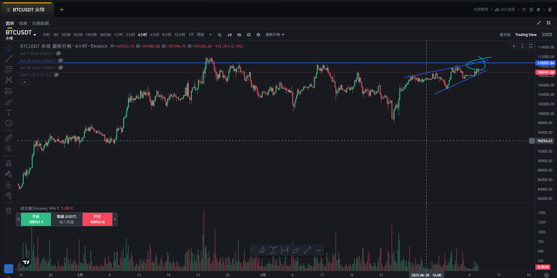557x278 pixels.
Task: Click the collapse-vertical arrows chart button
Action: 522,45
